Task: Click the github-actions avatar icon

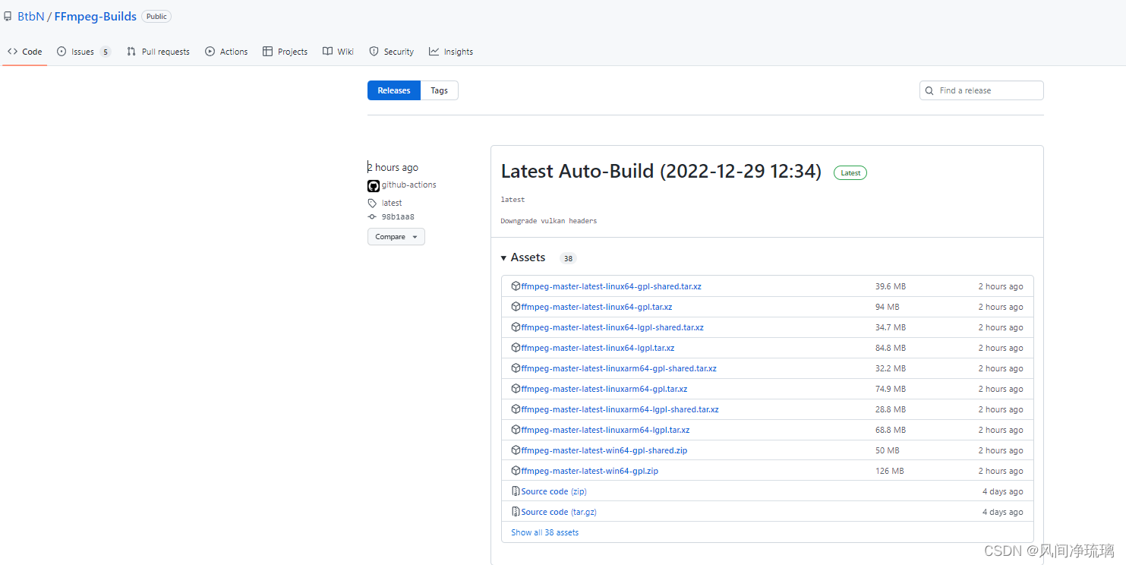Action: [373, 185]
